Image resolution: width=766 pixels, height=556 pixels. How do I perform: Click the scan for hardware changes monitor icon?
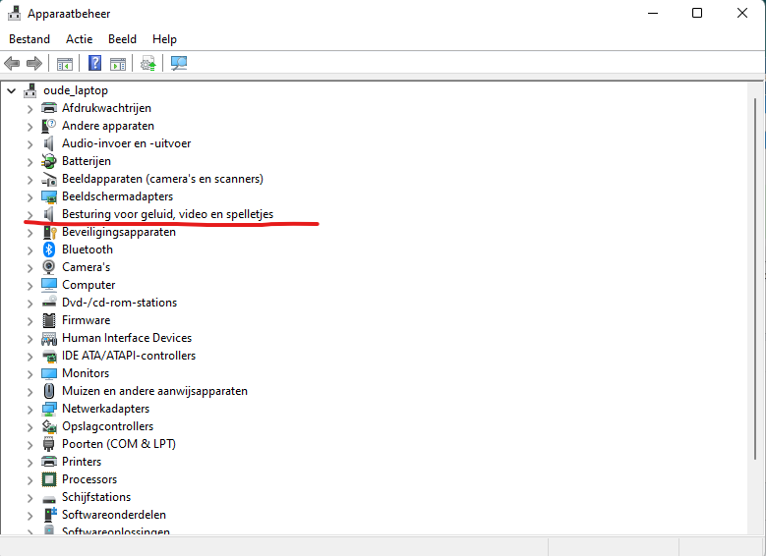coord(179,64)
